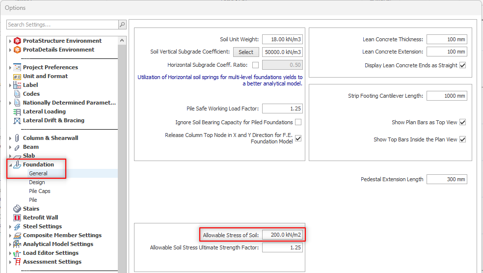483x273 pixels.
Task: Click the ProtaDetails Environment icon
Action: (18, 50)
